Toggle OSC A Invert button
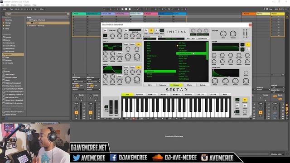Image resolution: width=290 pixels, height=163 pixels. point(126,44)
